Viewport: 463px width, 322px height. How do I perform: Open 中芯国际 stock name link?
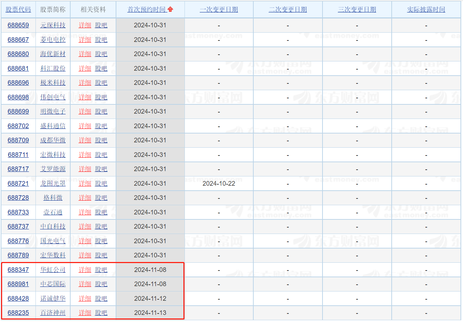(x=53, y=284)
